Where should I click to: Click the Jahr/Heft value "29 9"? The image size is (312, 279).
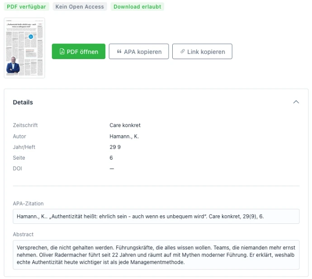pyautogui.click(x=115, y=147)
